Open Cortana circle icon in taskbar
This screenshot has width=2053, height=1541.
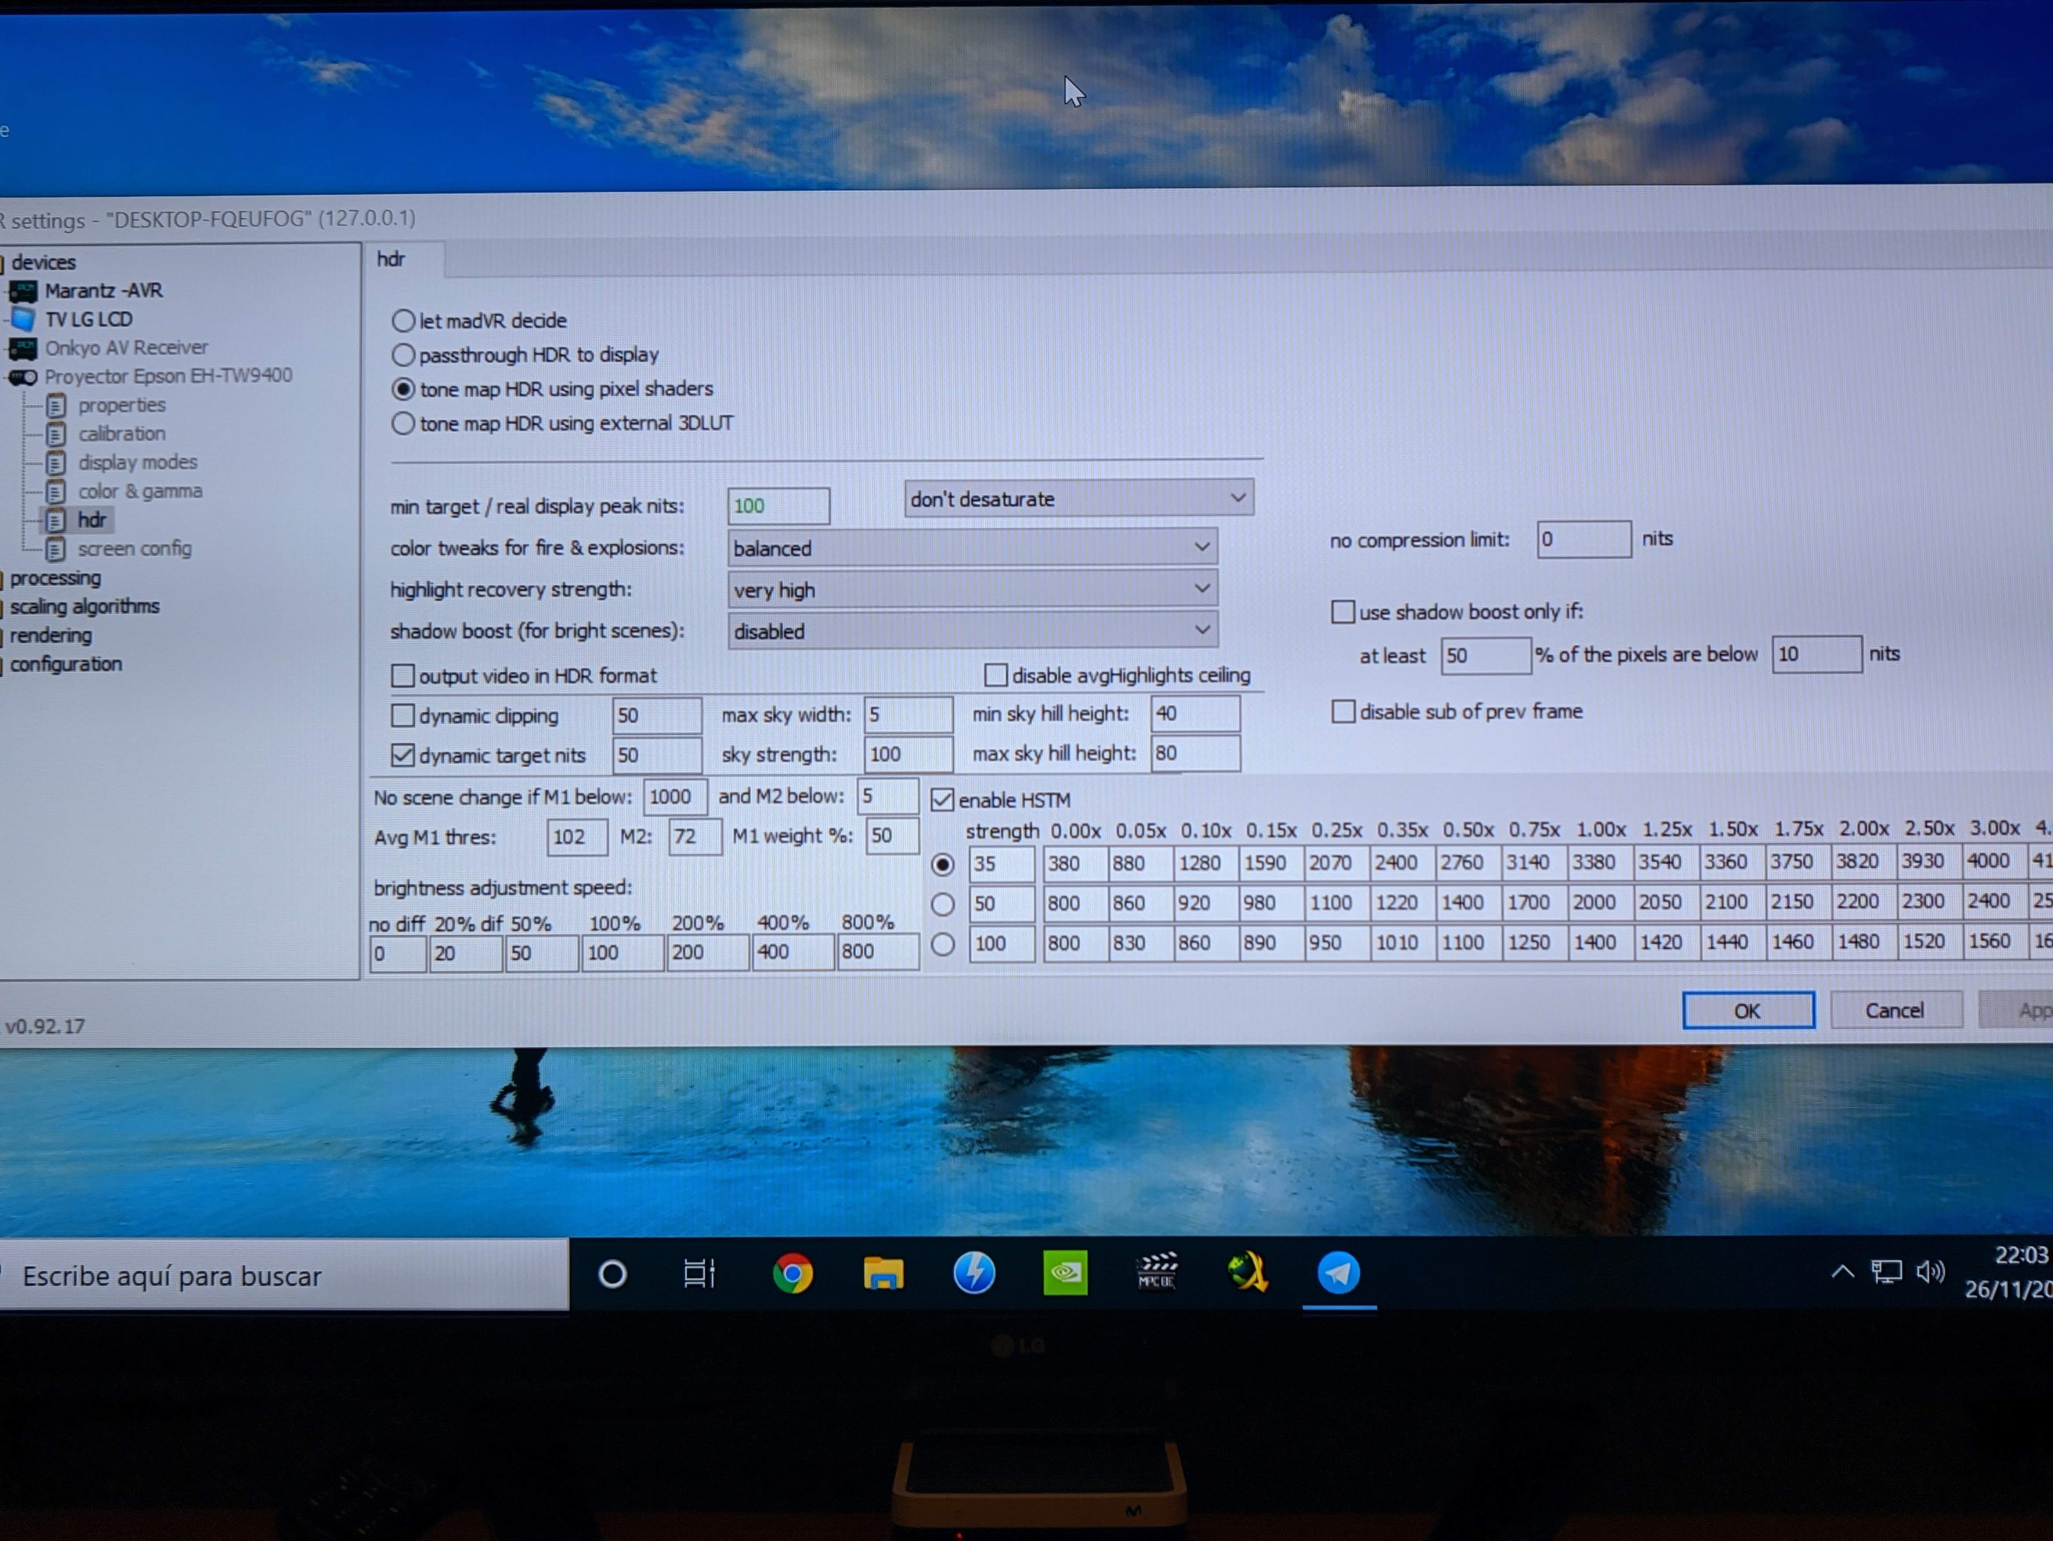pos(612,1275)
